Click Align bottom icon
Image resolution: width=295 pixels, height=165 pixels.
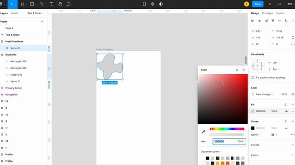pos(286,21)
